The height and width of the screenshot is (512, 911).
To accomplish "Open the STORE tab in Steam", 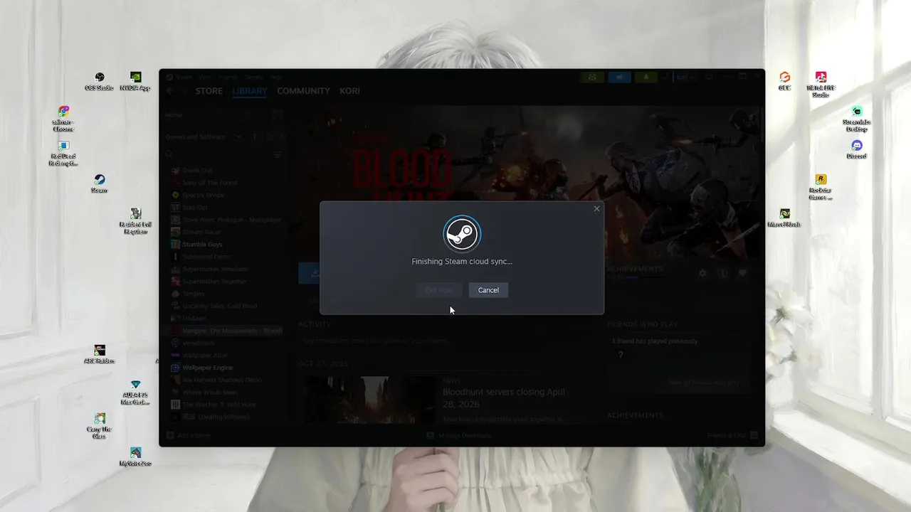I will (209, 91).
